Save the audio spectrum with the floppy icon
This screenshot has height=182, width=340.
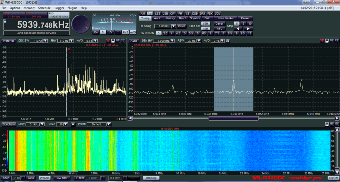[327, 41]
